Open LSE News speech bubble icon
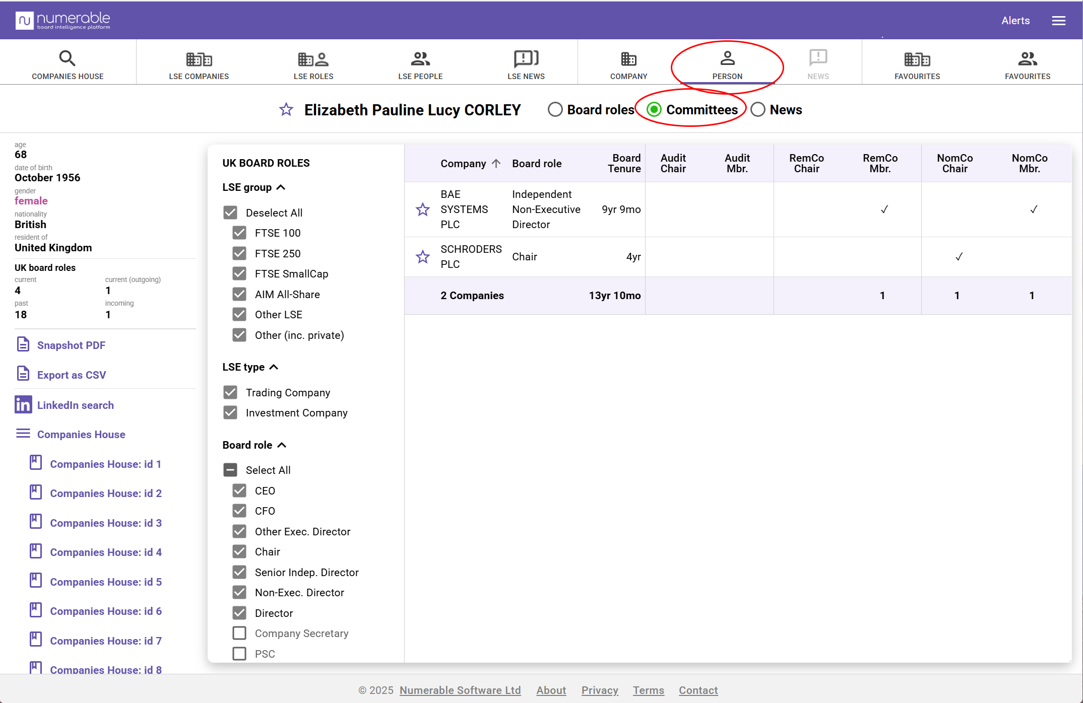1083x703 pixels. point(526,58)
